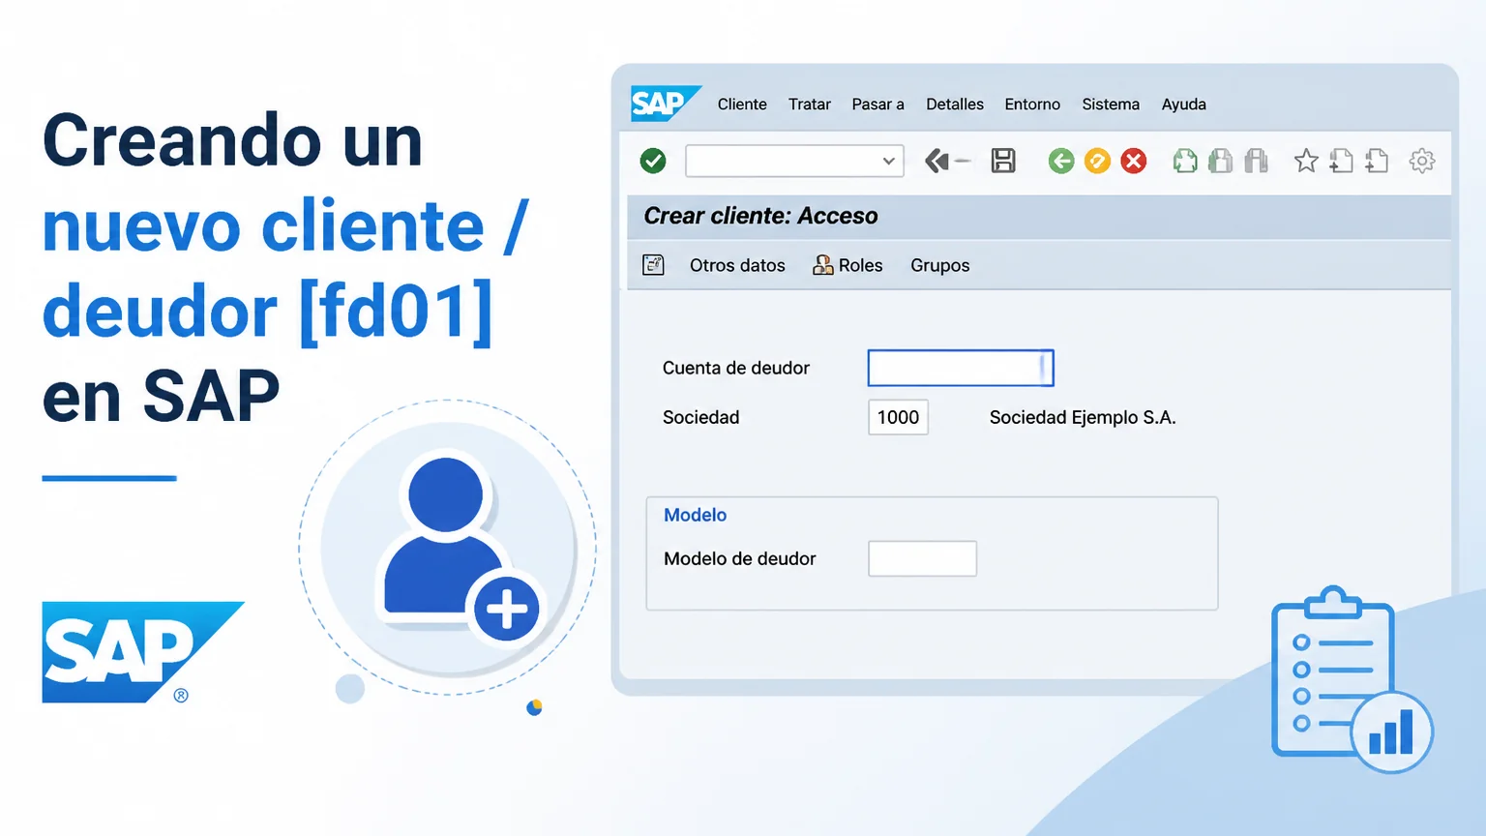
Task: Click the Find printer-like icon
Action: pos(1221,161)
